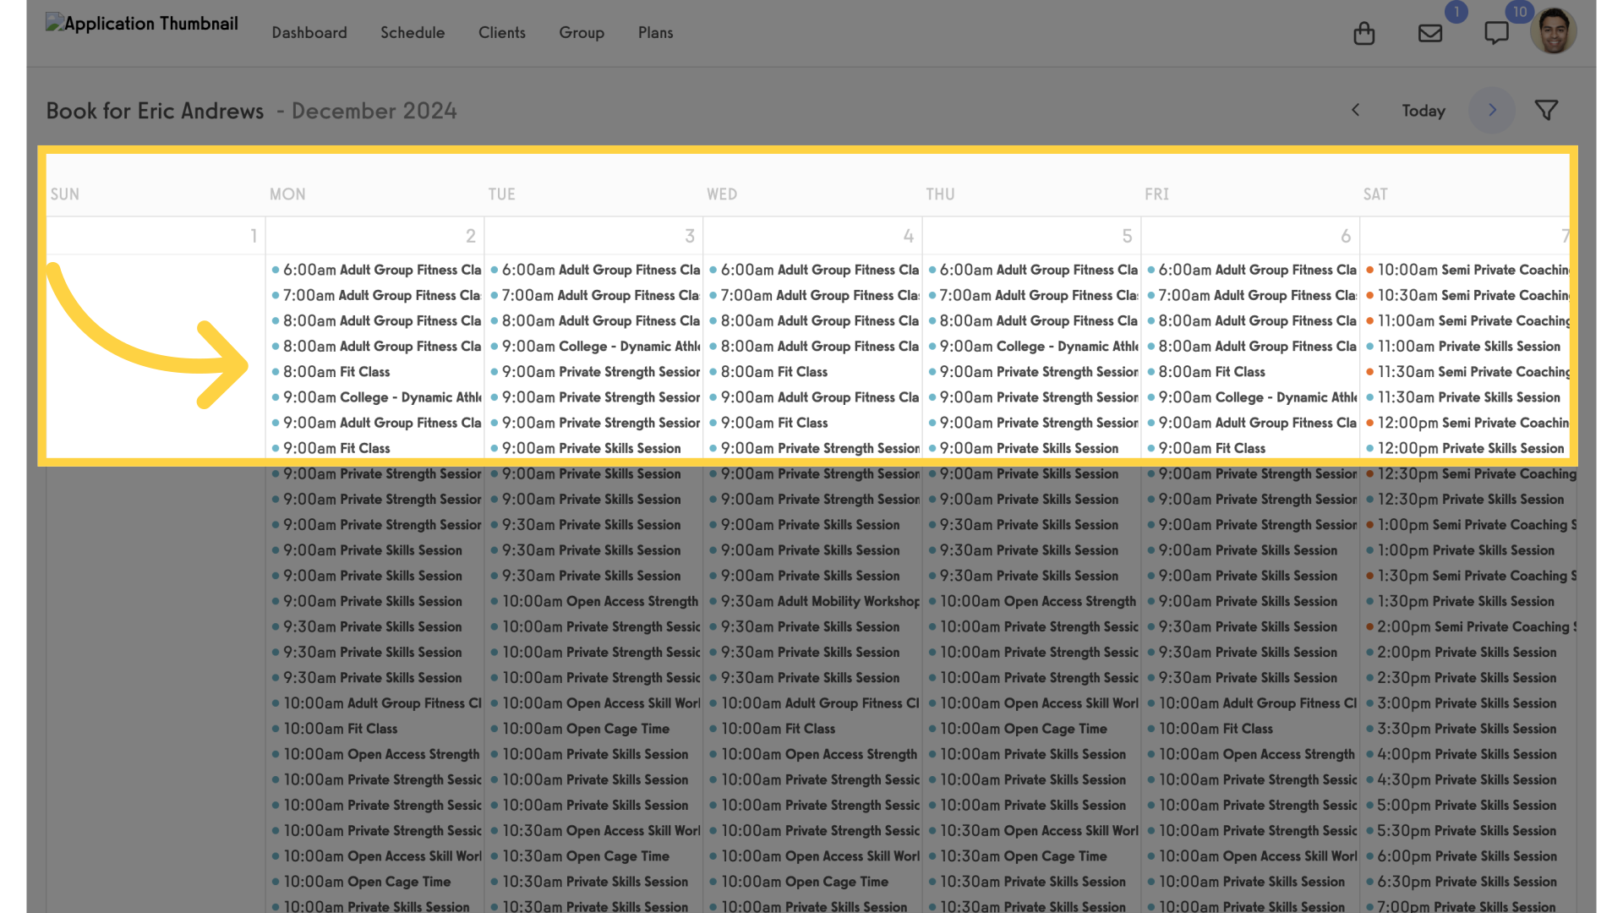Open the Dashboard menu
Image resolution: width=1623 pixels, height=913 pixels.
click(x=309, y=32)
